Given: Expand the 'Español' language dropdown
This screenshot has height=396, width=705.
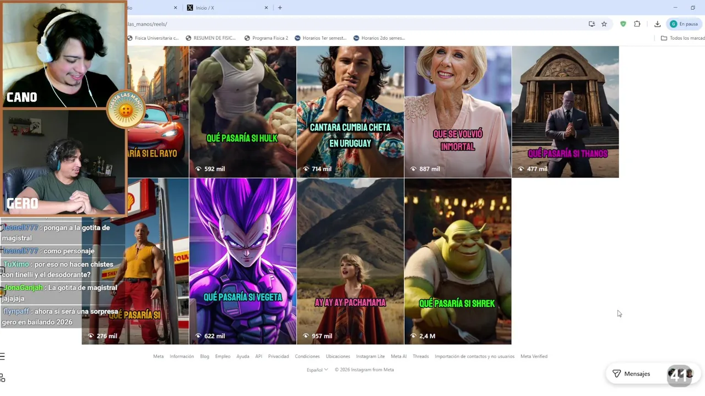Looking at the screenshot, I should click(317, 370).
